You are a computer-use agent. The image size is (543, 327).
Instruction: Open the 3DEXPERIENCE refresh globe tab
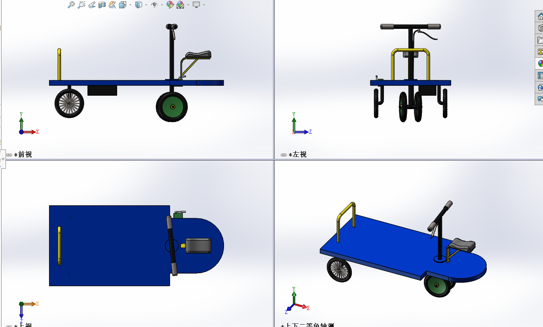click(x=539, y=87)
